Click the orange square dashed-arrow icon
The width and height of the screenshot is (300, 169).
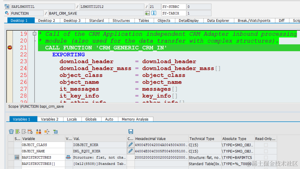click(x=47, y=132)
